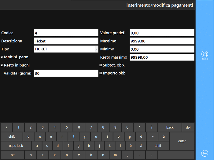Tap the caps lock key
Image resolution: width=214 pixels, height=160 pixels.
[x=16, y=146]
